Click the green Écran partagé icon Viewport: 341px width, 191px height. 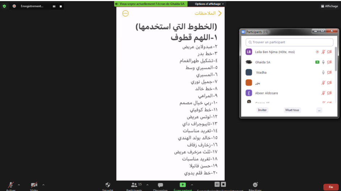coord(183,185)
